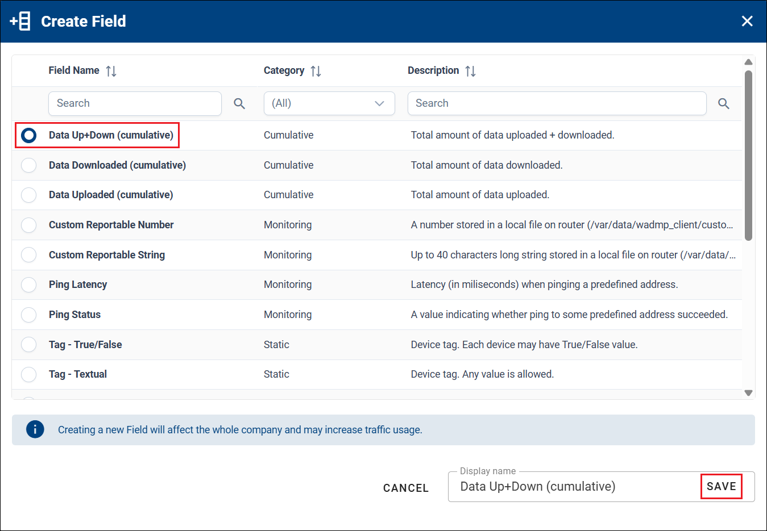The height and width of the screenshot is (531, 767).
Task: Click the Category column header
Action: tap(284, 70)
